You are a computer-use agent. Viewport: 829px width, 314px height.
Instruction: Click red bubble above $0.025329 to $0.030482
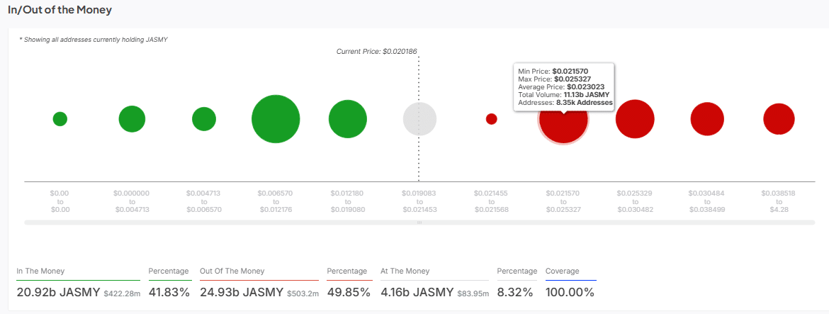[x=635, y=119]
